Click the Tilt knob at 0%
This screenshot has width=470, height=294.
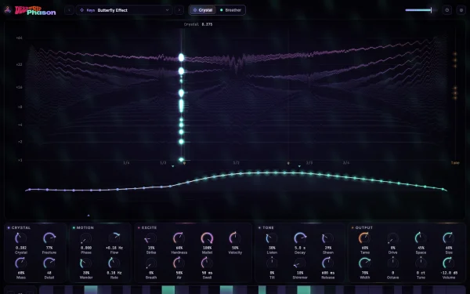point(272,263)
